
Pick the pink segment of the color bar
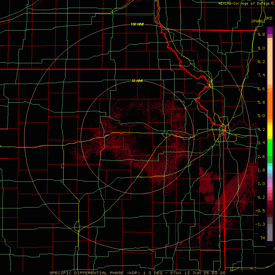point(270,185)
